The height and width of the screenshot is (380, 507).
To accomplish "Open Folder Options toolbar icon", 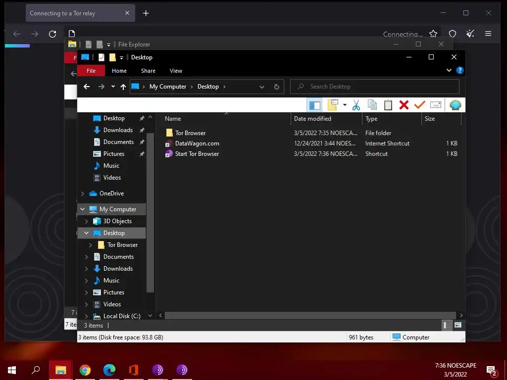I will point(333,105).
